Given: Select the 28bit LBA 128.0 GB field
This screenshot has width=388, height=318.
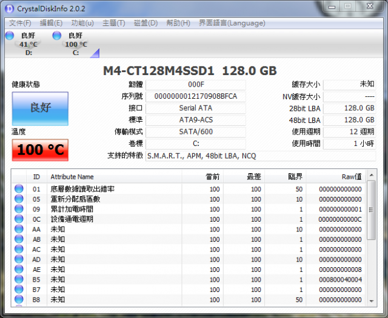Looking at the screenshot, I should click(349, 108).
